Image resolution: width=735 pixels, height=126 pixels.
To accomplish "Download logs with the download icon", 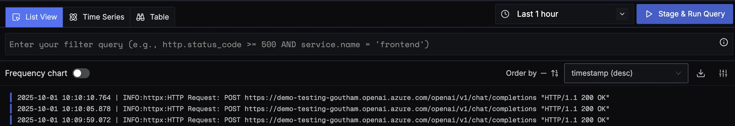I will [x=701, y=73].
